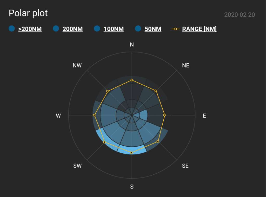Select the range marker on South axis
The width and height of the screenshot is (266, 197).
[x=131, y=153]
